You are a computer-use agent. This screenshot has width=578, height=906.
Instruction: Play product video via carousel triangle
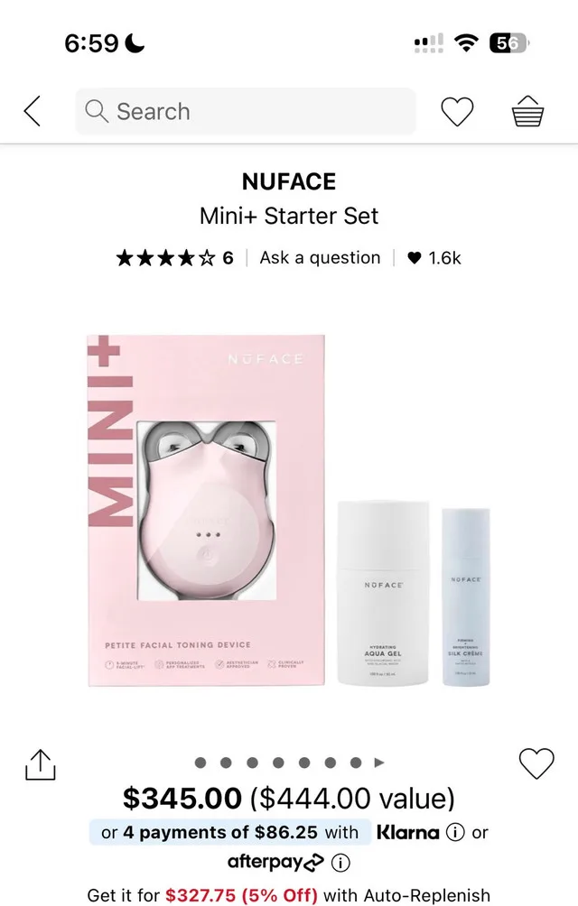[x=379, y=763]
